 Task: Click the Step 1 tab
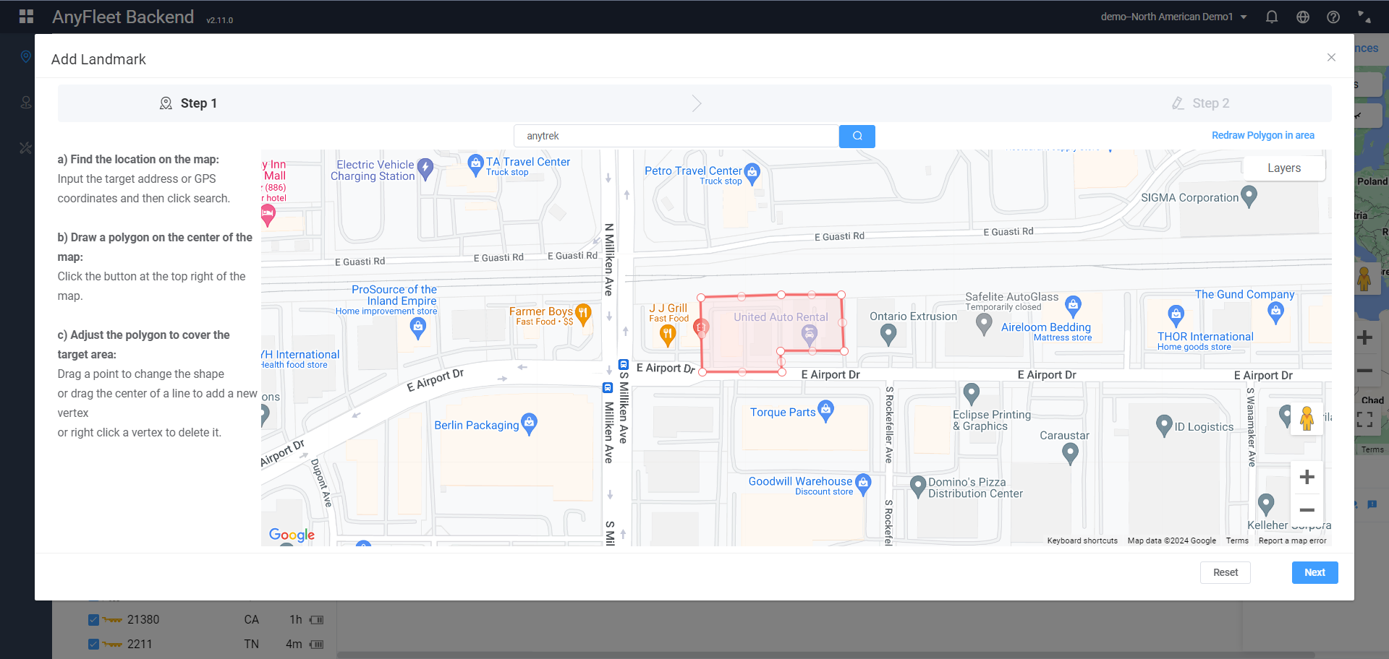188,103
